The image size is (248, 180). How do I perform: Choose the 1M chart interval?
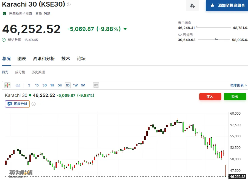click(83, 85)
